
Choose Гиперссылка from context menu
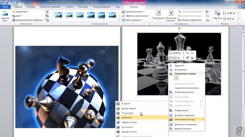point(187,110)
